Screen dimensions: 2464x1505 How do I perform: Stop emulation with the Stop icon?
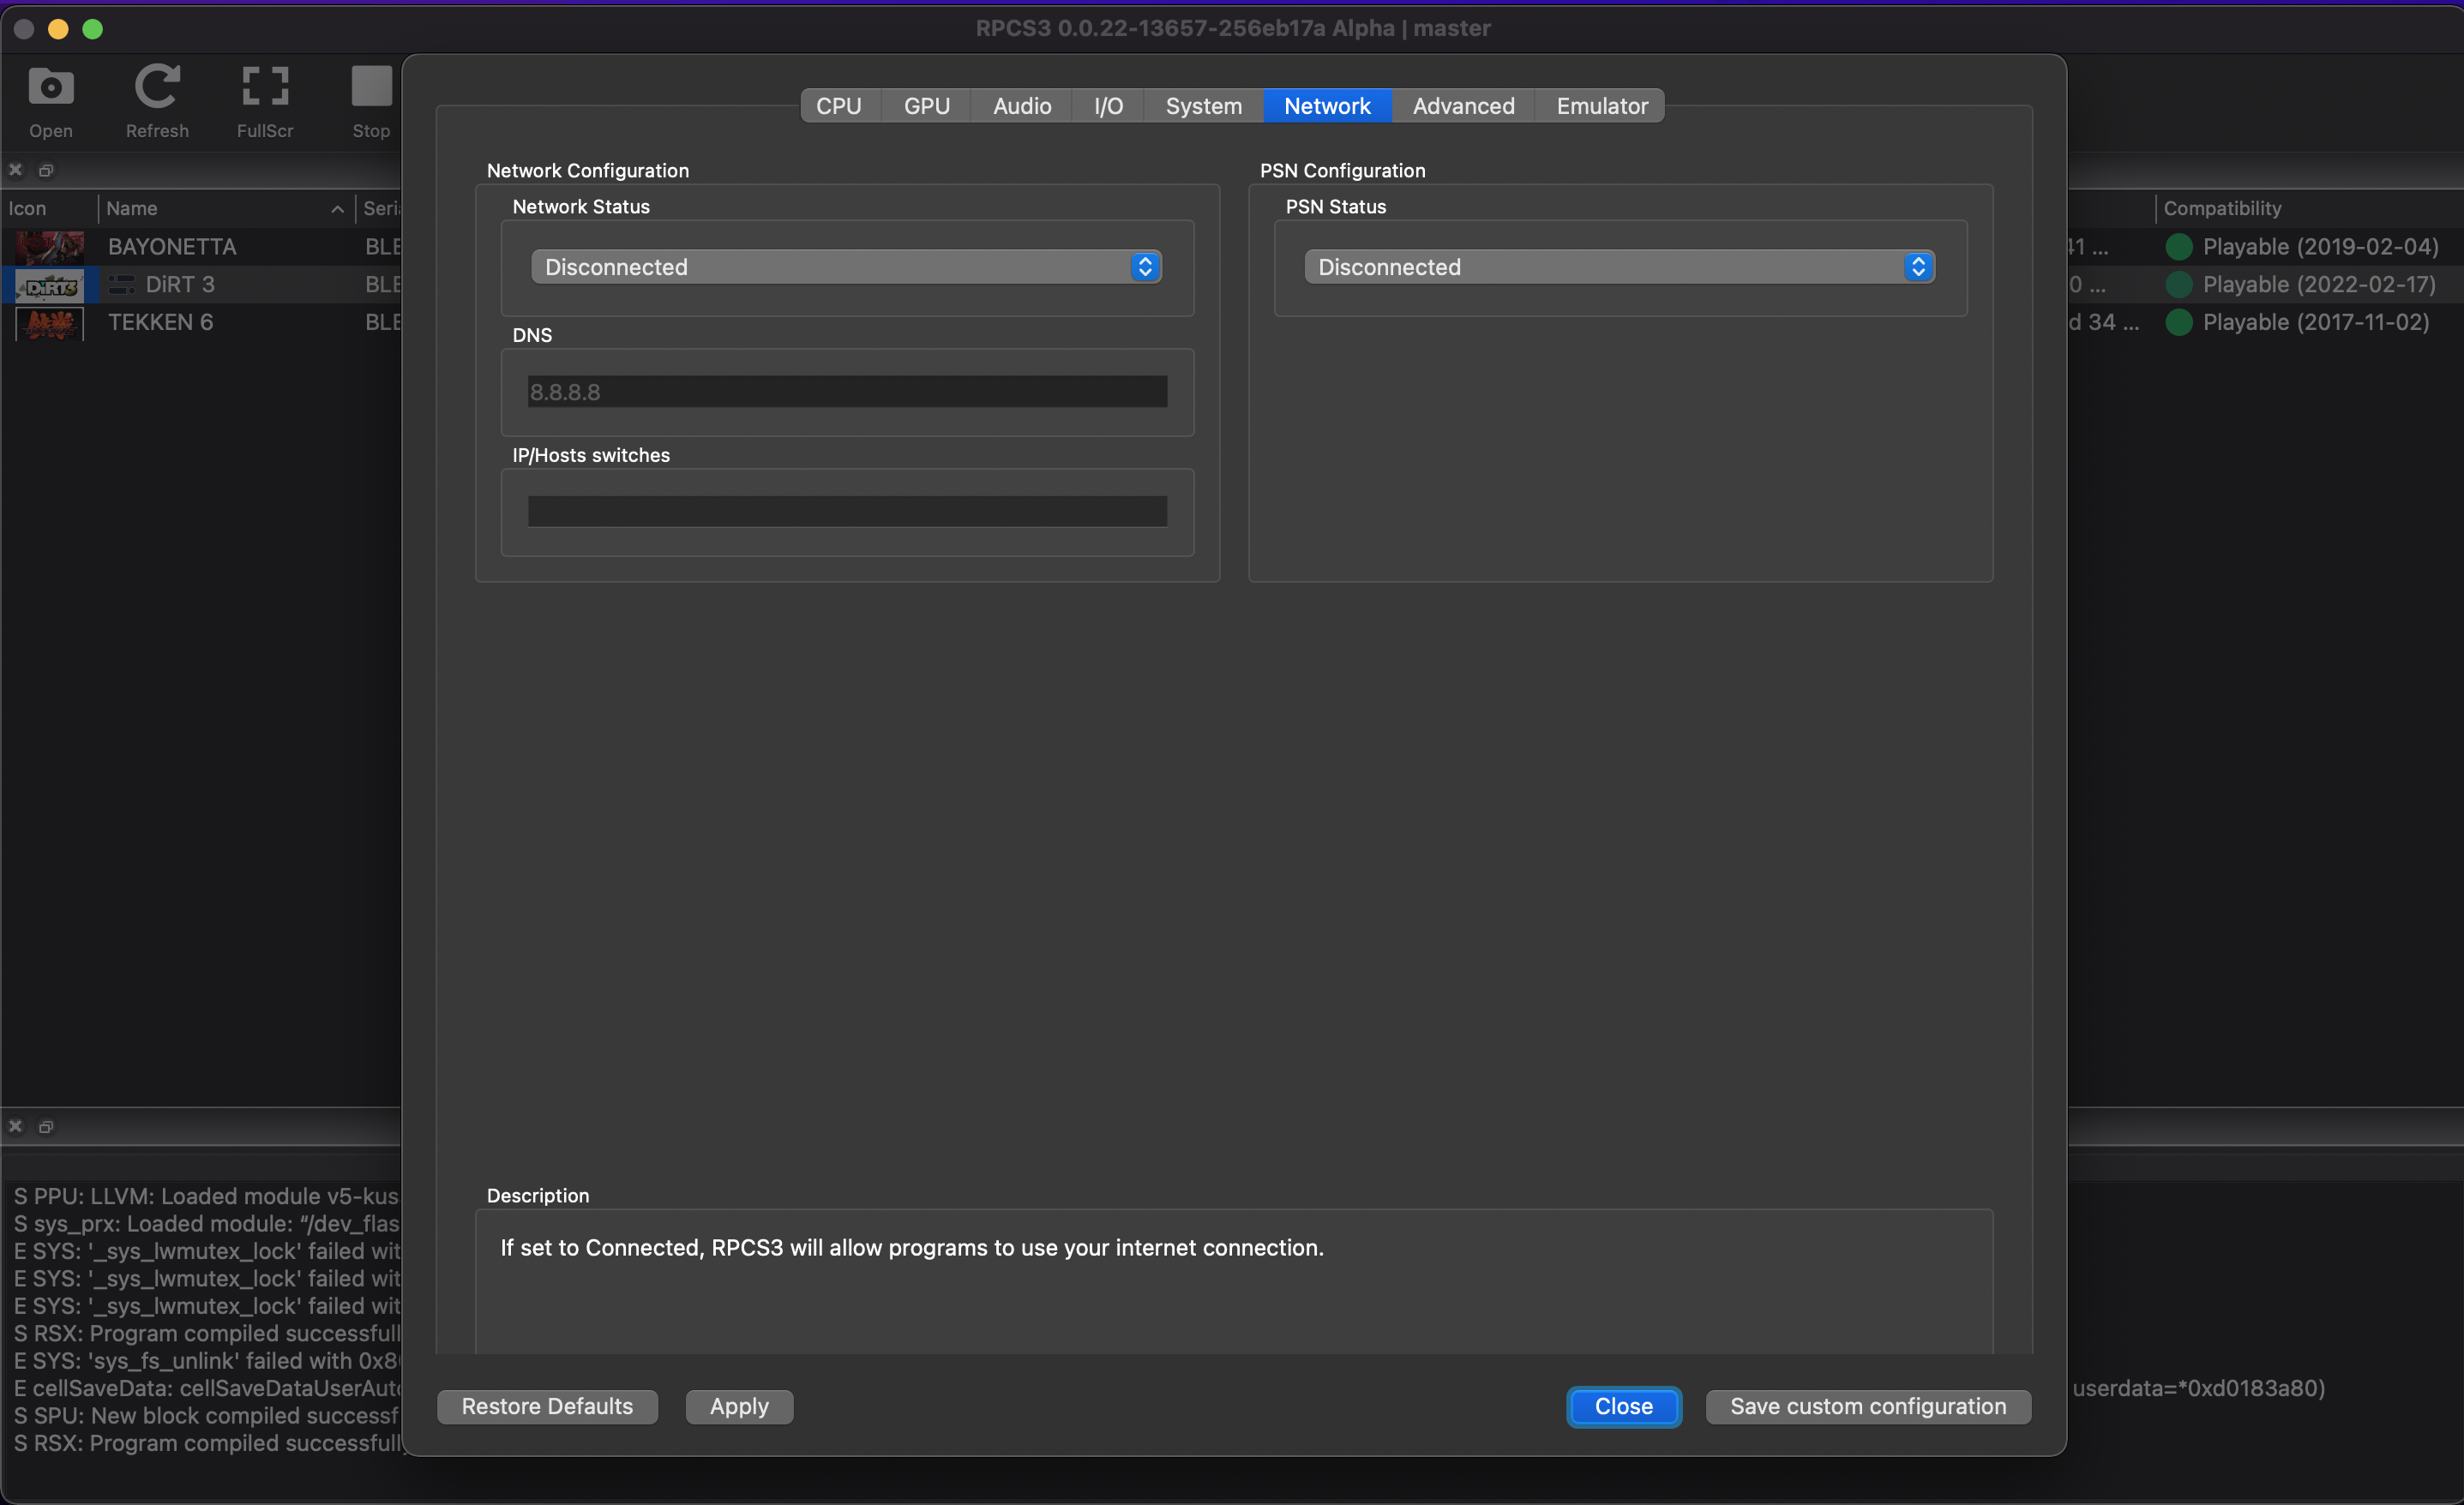coord(371,100)
